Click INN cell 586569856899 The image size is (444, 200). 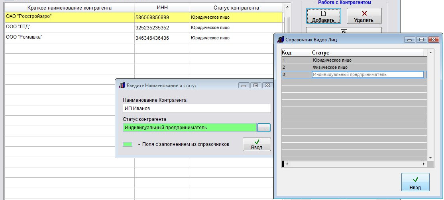click(x=162, y=17)
